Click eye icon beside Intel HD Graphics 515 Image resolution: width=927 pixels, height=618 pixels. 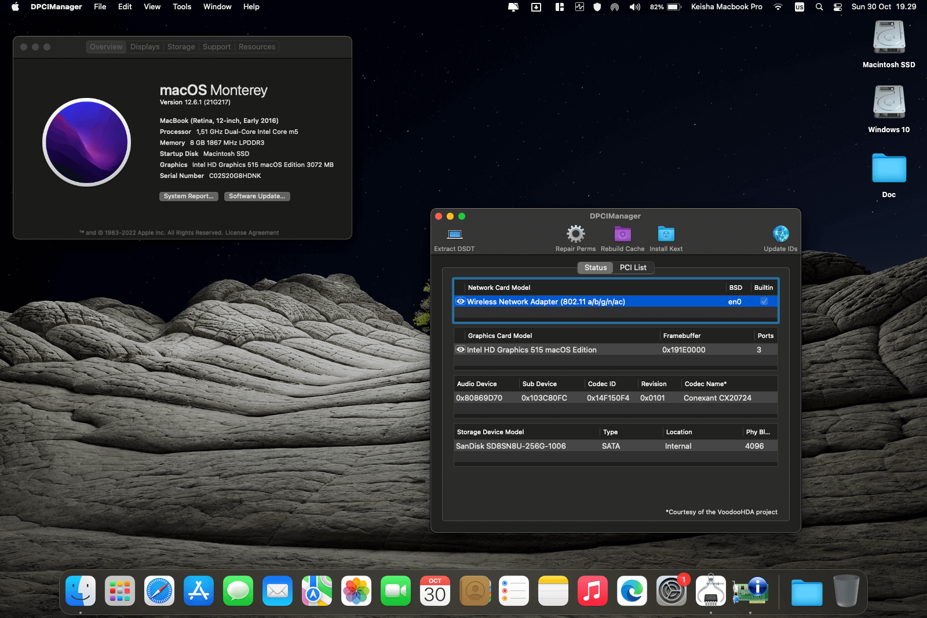pyautogui.click(x=461, y=350)
